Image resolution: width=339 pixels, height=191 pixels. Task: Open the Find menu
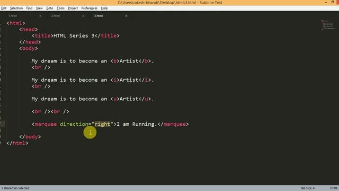29,8
